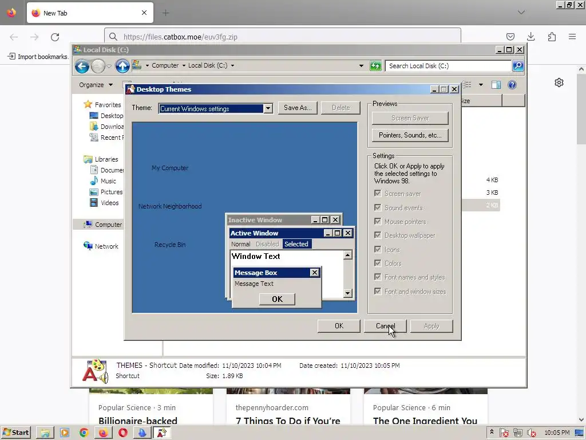Toggle the Screen saver checkbox
This screenshot has height=440, width=586.
click(378, 194)
